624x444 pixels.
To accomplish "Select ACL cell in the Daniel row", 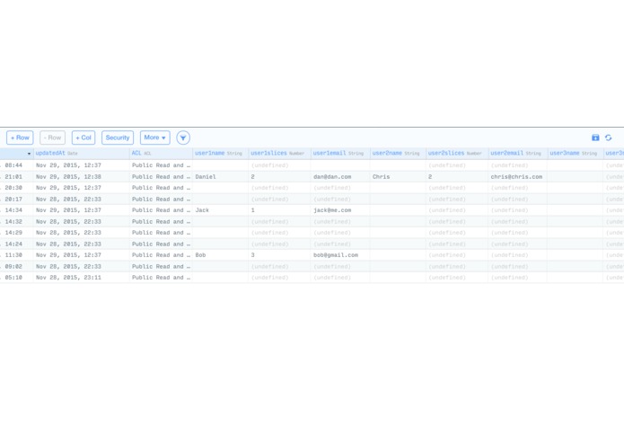I will tap(162, 177).
